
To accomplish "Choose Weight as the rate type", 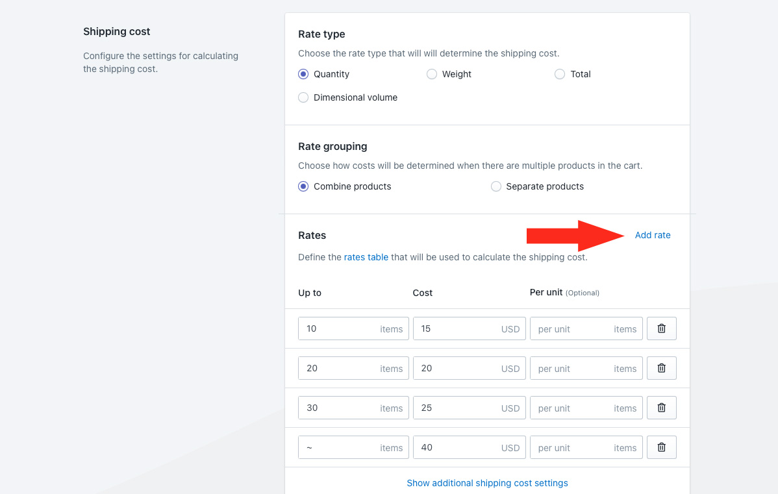I will (x=432, y=74).
